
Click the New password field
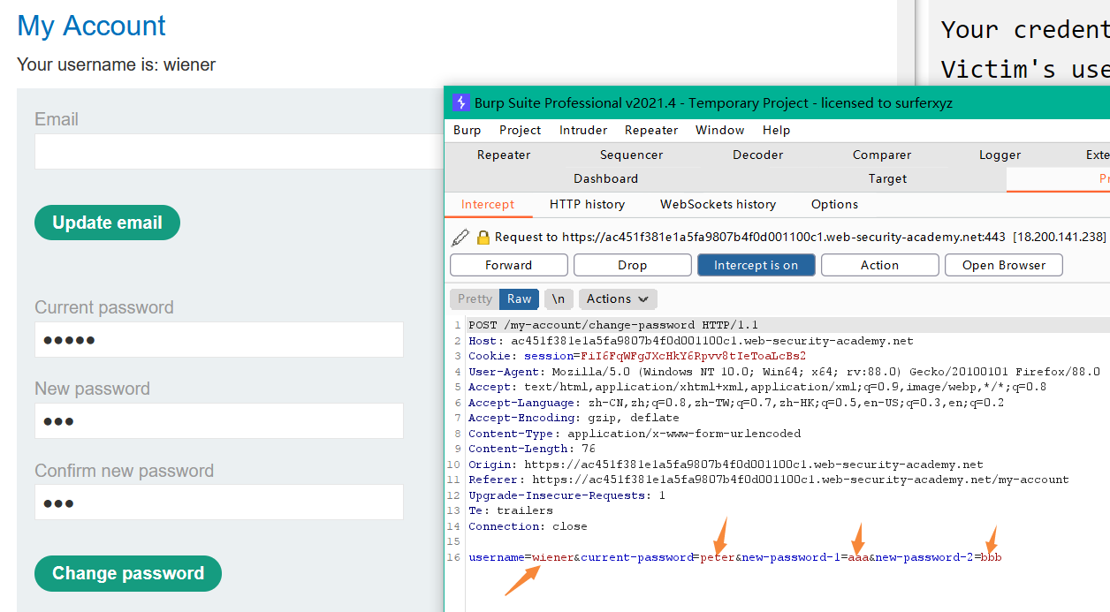click(x=219, y=420)
